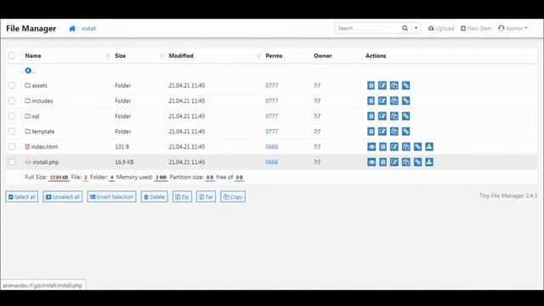Tick the header select-all checkbox
Viewport: 544px width, 306px height.
pos(12,55)
